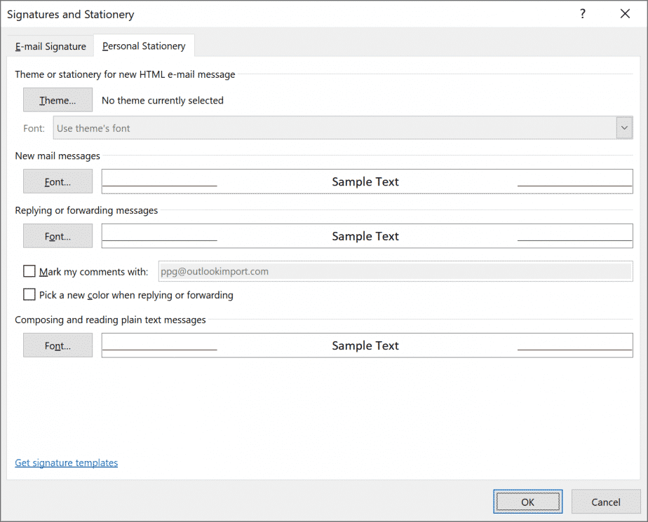The height and width of the screenshot is (522, 648).
Task: Click the chevron arrow on the Font combo box
Action: (x=623, y=128)
